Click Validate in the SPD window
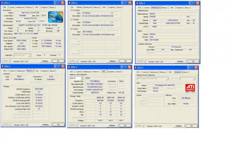231x144 pixels. [x=112, y=125]
